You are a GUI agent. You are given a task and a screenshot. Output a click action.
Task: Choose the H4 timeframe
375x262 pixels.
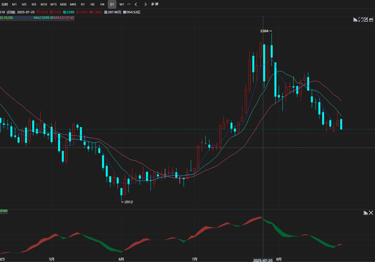coord(102,4)
